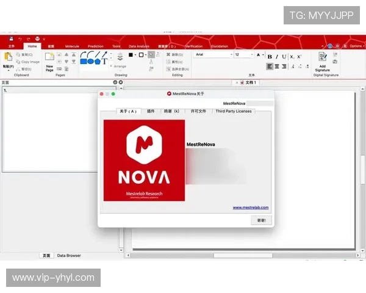Click the 谢谢! button in dialog
The height and width of the screenshot is (293, 366).
click(261, 220)
